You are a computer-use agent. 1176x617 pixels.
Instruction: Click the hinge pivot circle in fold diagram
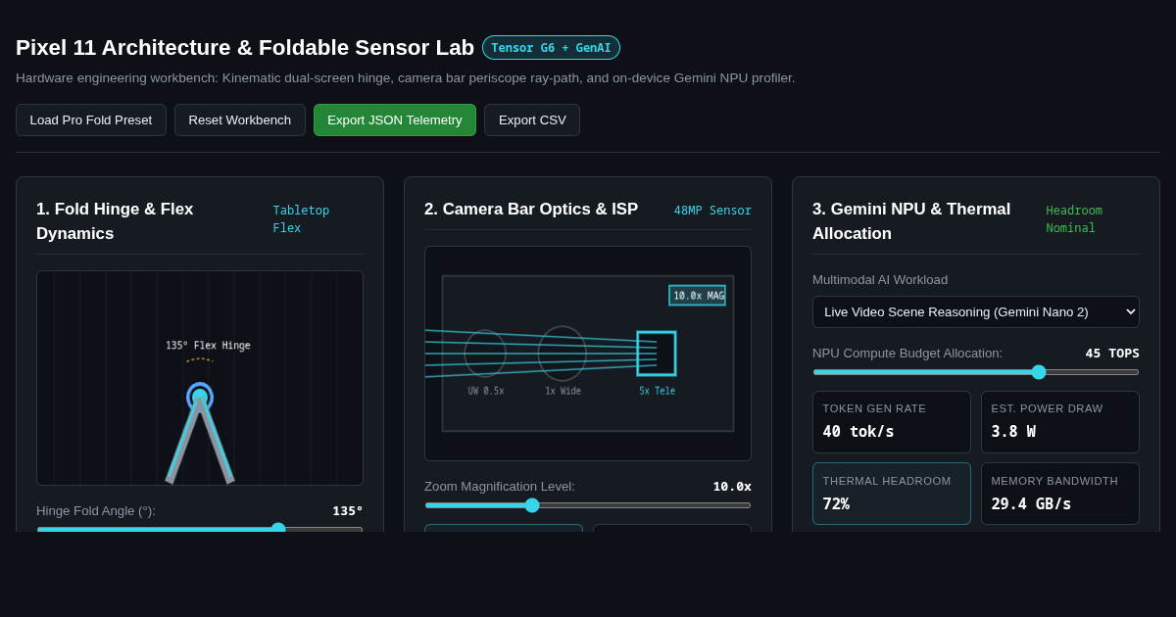(x=200, y=397)
